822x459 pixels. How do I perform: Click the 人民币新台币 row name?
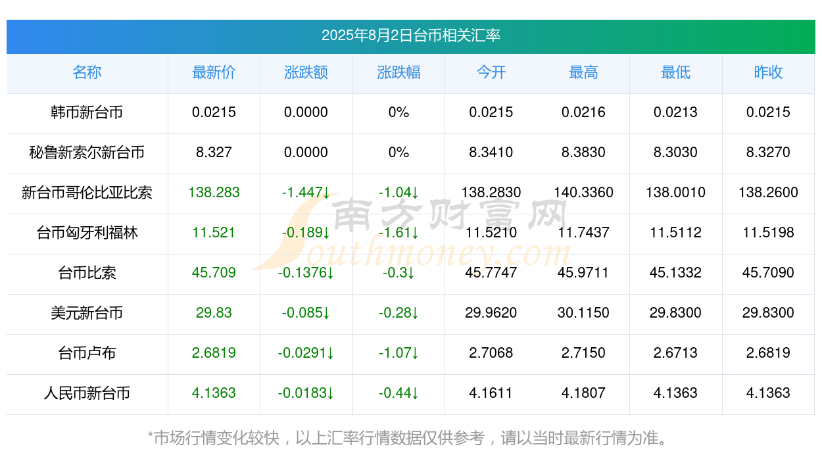[87, 393]
